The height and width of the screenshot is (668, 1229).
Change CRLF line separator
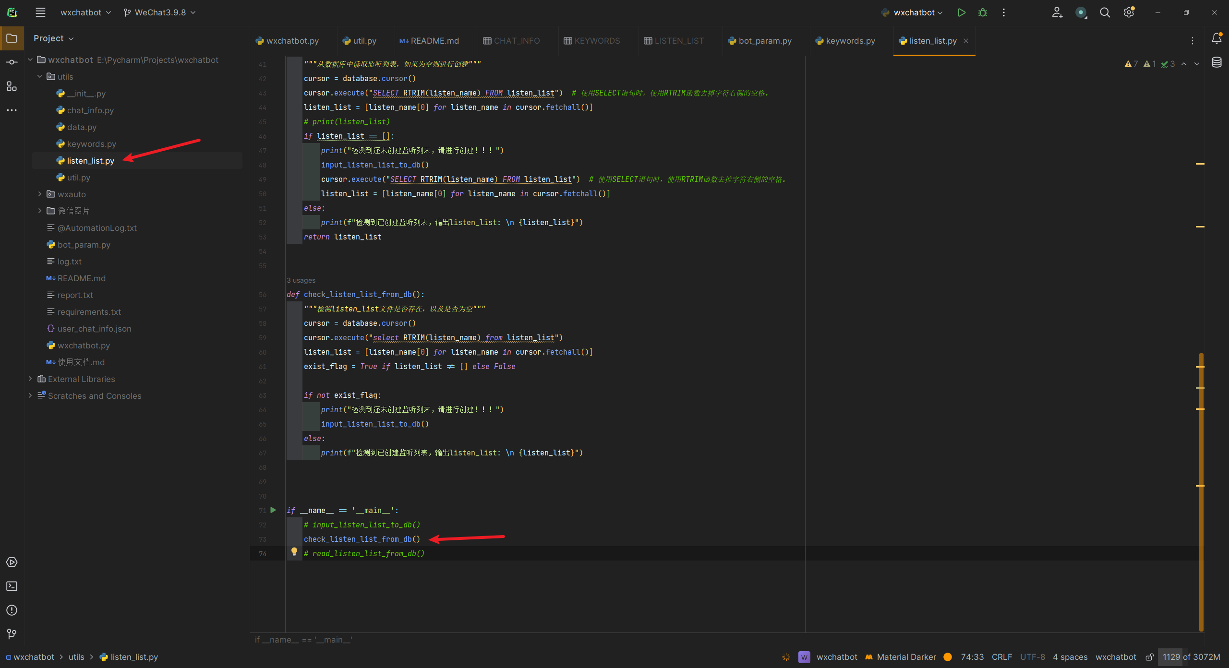[x=1002, y=657]
